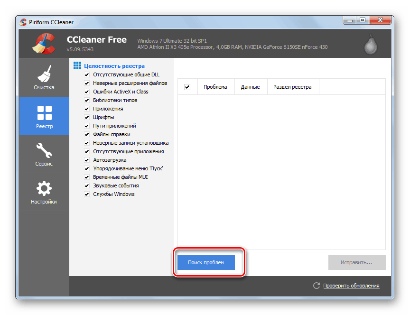Disable the Шрифты checkbox
The height and width of the screenshot is (315, 410).
point(87,117)
